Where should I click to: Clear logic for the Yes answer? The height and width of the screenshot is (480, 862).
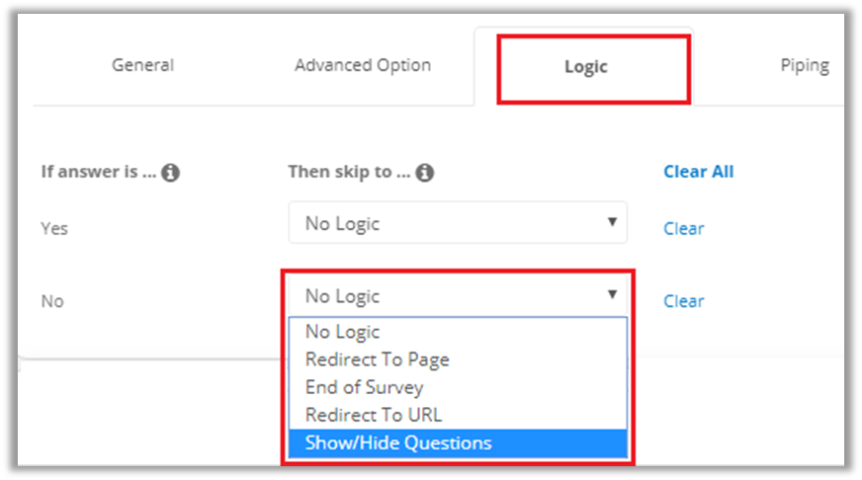click(x=683, y=228)
